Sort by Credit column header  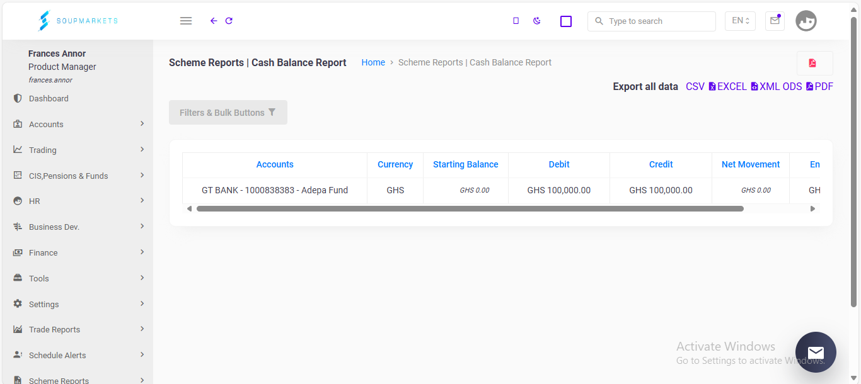661,164
